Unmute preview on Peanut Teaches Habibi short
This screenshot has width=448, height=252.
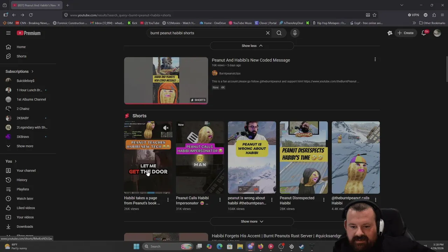(166, 128)
